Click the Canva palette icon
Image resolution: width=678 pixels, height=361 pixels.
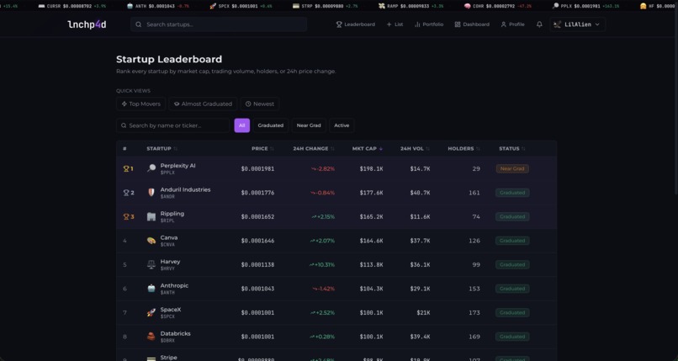[x=151, y=241]
